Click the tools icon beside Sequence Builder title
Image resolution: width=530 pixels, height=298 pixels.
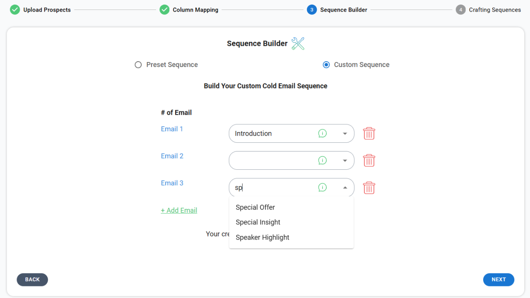coord(298,43)
